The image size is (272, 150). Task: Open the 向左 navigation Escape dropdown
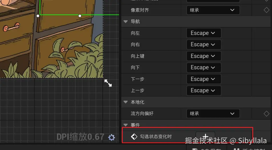(x=204, y=33)
